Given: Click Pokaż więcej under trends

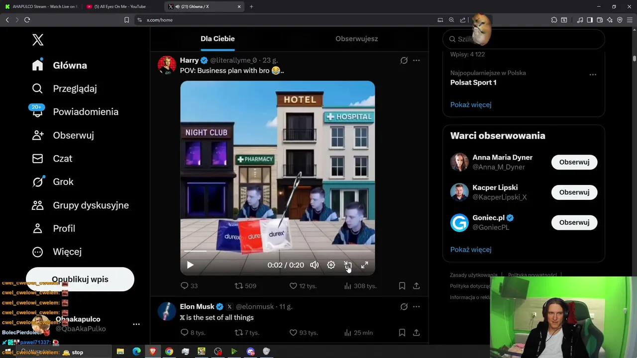Looking at the screenshot, I should click(471, 104).
